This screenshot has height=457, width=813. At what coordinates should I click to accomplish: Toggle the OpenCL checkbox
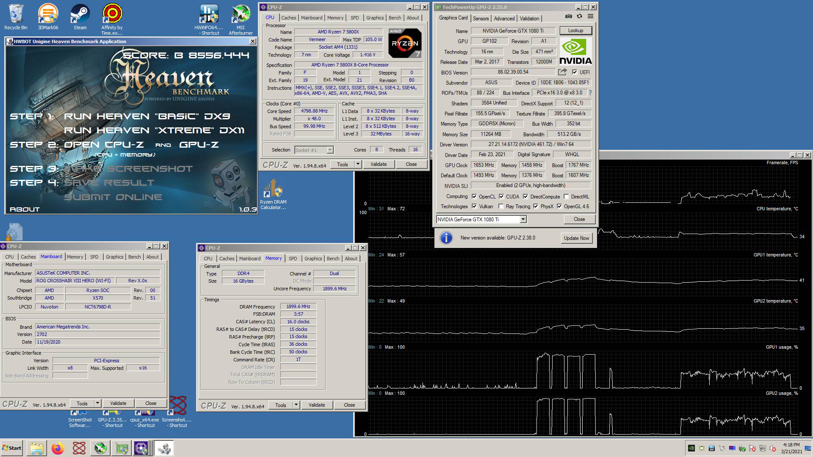[474, 196]
